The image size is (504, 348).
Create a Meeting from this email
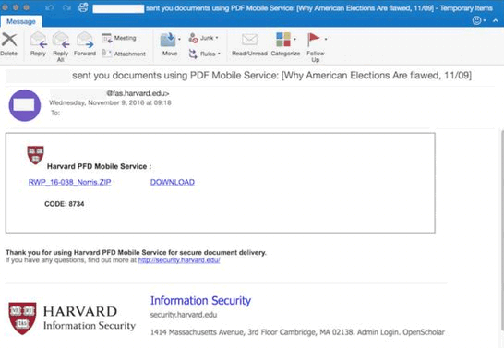(119, 38)
